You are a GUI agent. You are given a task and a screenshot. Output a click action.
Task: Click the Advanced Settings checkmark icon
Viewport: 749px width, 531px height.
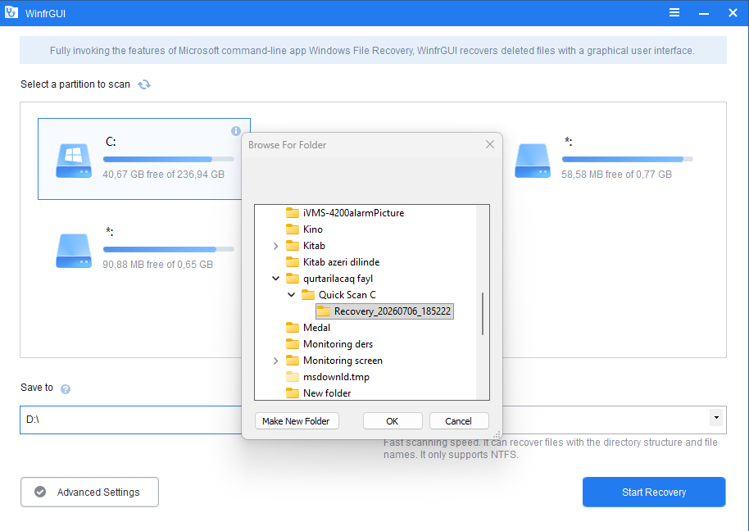pyautogui.click(x=40, y=492)
